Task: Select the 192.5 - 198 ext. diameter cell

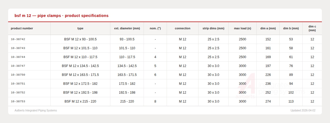Action: click(127, 93)
